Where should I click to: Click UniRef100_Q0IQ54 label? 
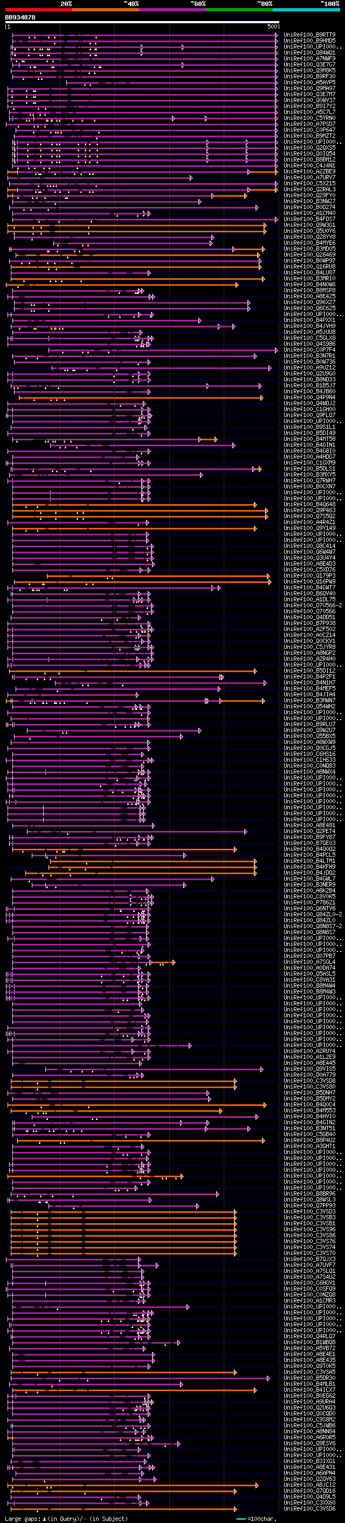309,154
